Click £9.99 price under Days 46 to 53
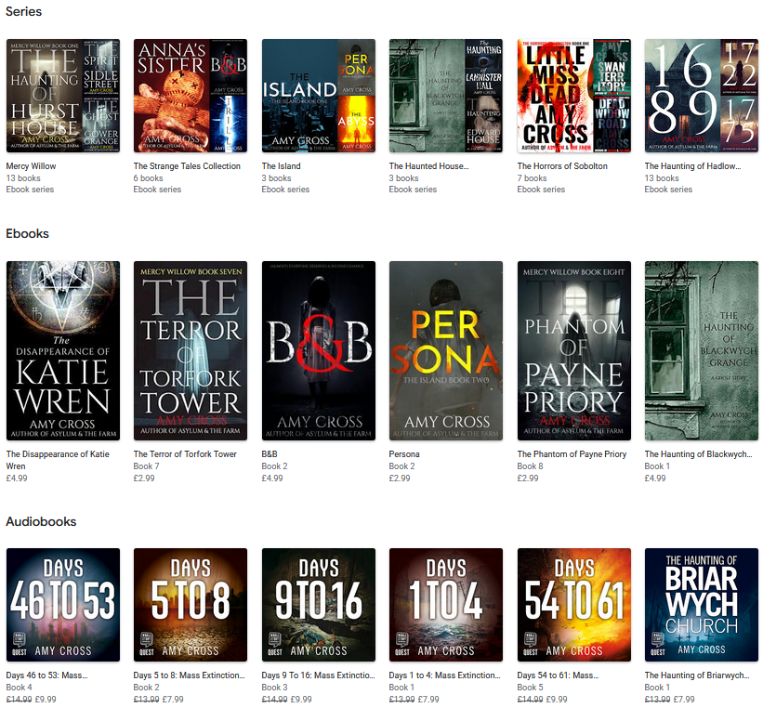The width and height of the screenshot is (763, 708). [46, 700]
